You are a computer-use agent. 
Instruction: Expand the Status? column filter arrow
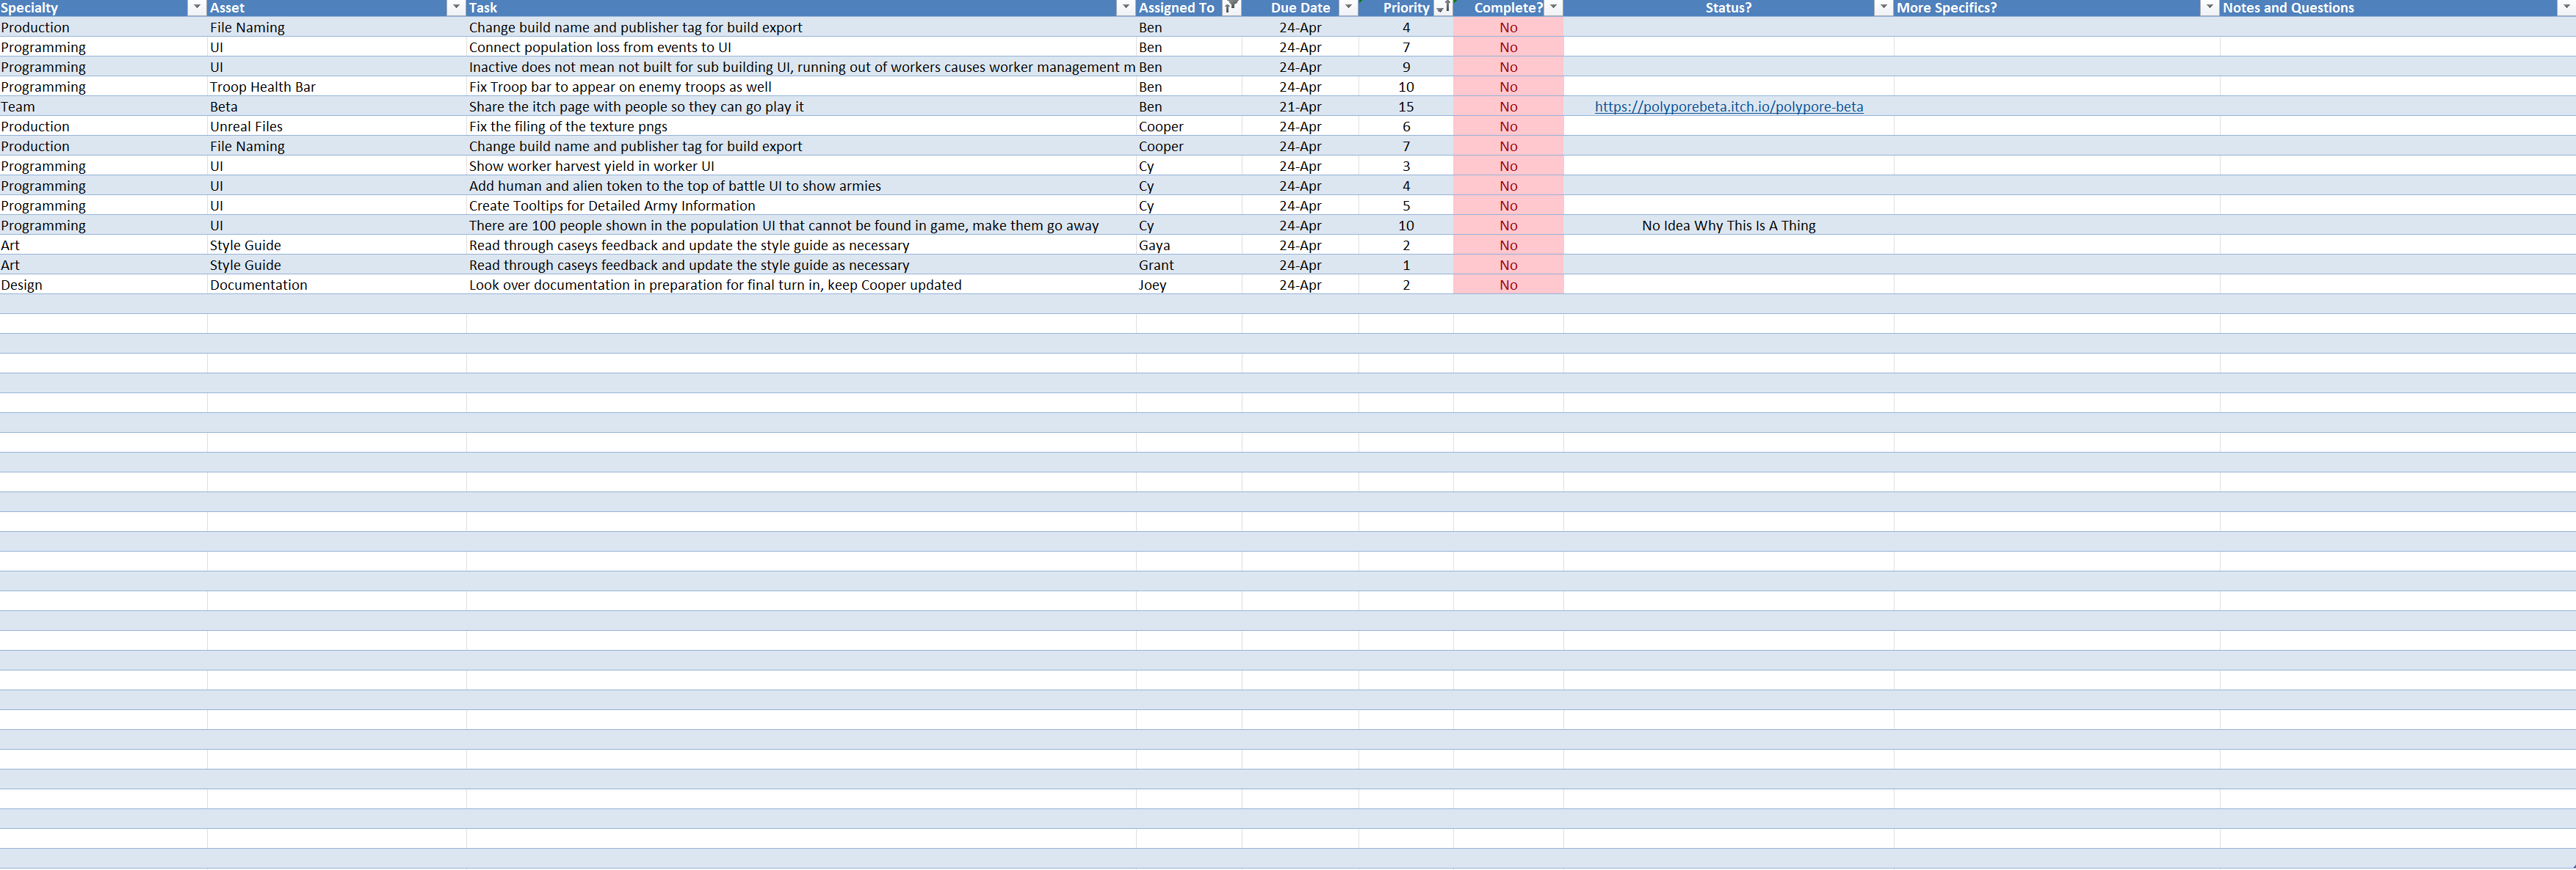[x=1883, y=7]
